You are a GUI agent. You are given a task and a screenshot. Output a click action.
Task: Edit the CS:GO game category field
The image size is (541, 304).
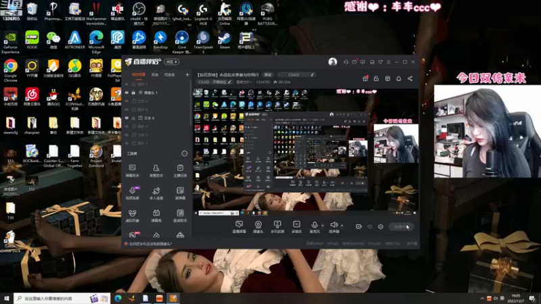pyautogui.click(x=296, y=74)
